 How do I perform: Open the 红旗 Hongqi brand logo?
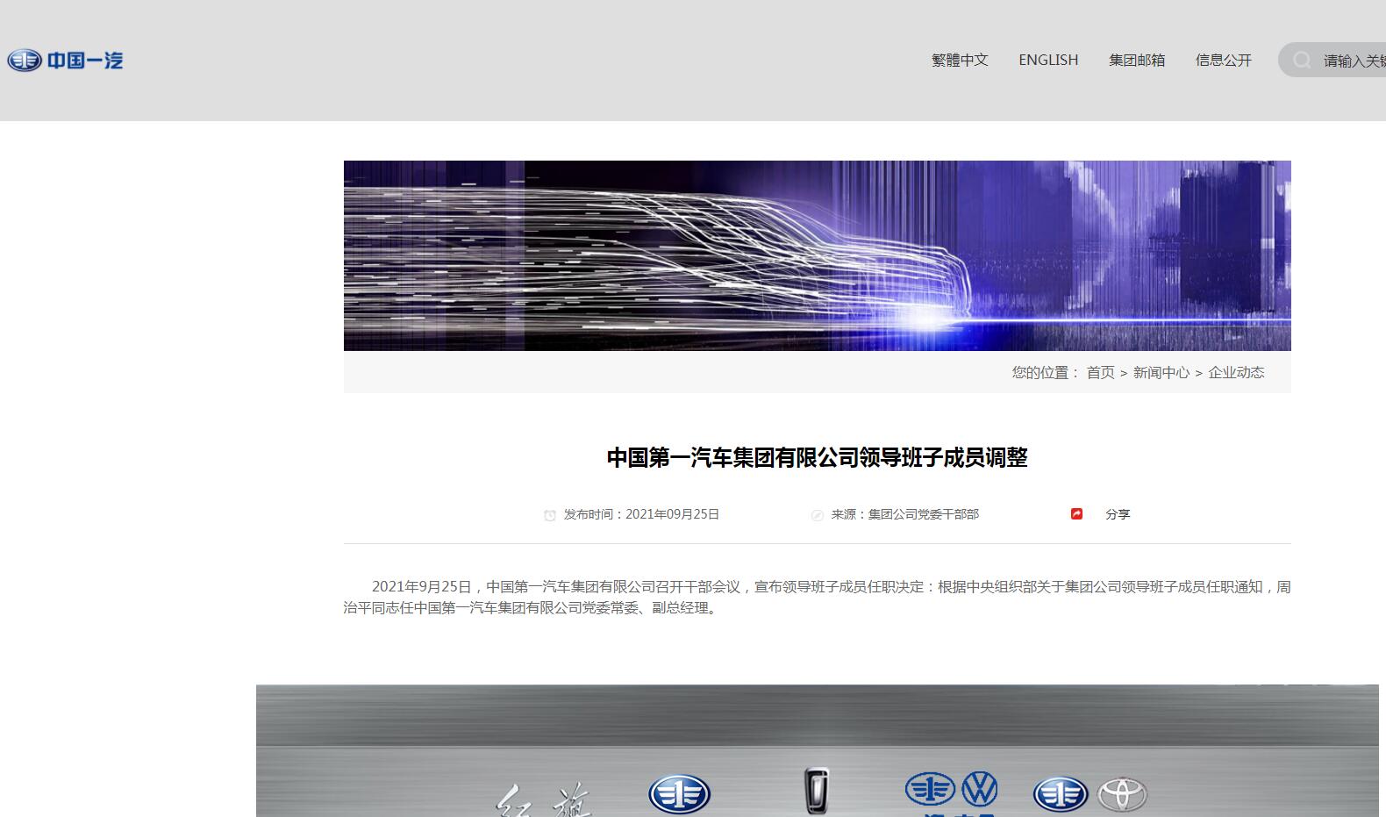[545, 799]
